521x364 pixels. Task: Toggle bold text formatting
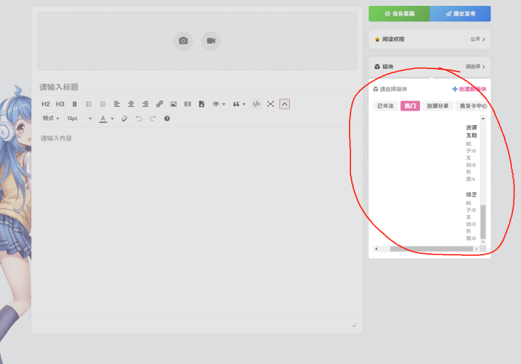(x=75, y=104)
